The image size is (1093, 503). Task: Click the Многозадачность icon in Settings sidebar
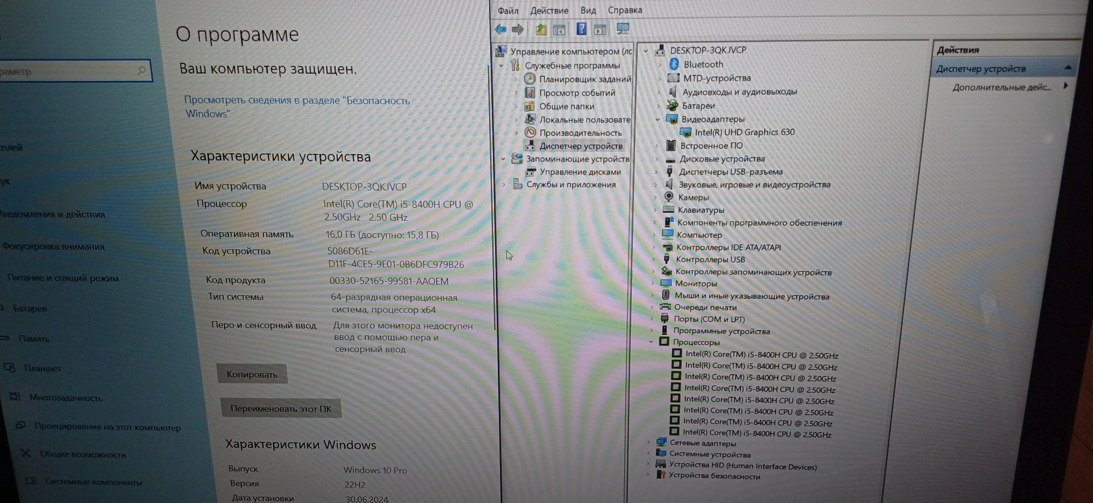pos(15,397)
